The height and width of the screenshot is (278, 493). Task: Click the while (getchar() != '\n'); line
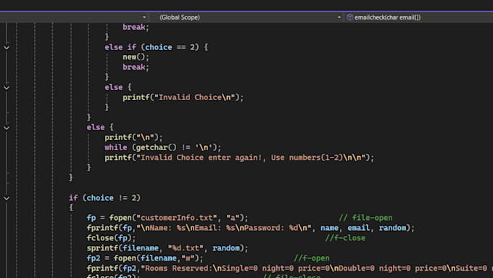point(163,147)
